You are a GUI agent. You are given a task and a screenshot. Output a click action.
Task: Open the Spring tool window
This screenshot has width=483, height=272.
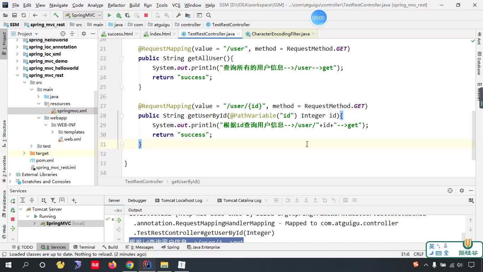[170, 247]
